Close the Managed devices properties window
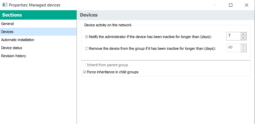 [247, 5]
